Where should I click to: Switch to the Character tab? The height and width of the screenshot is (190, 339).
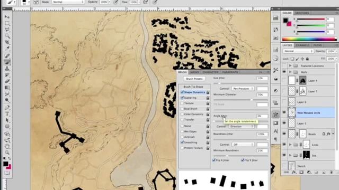[x=210, y=72]
